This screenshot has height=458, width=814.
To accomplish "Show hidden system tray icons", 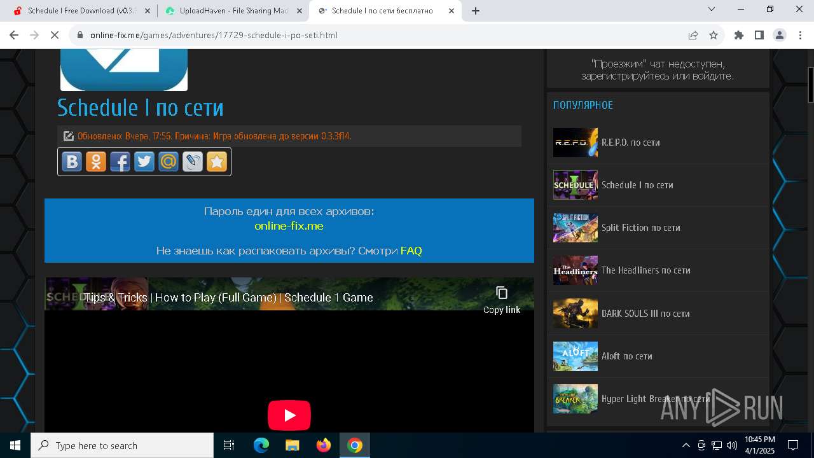I will click(686, 445).
